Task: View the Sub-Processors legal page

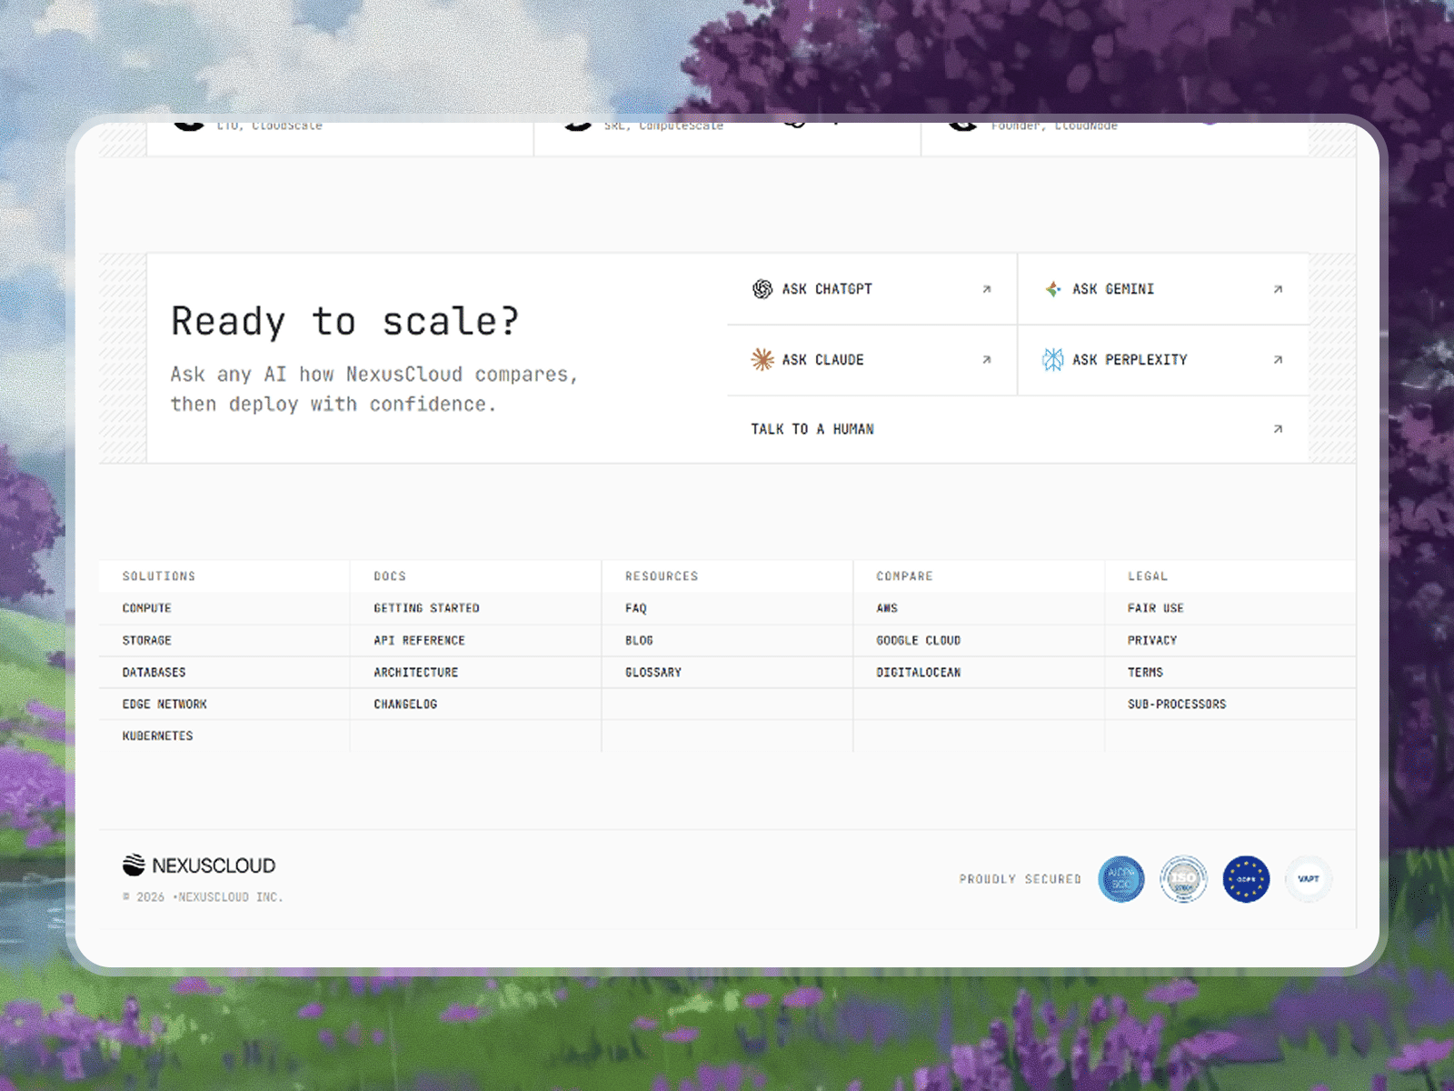Action: point(1176,704)
